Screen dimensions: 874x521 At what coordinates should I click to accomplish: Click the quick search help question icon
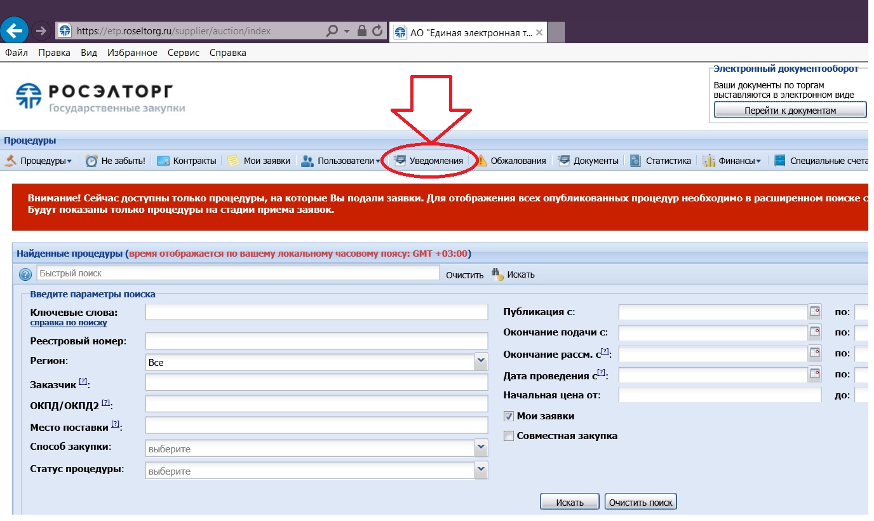pyautogui.click(x=25, y=274)
